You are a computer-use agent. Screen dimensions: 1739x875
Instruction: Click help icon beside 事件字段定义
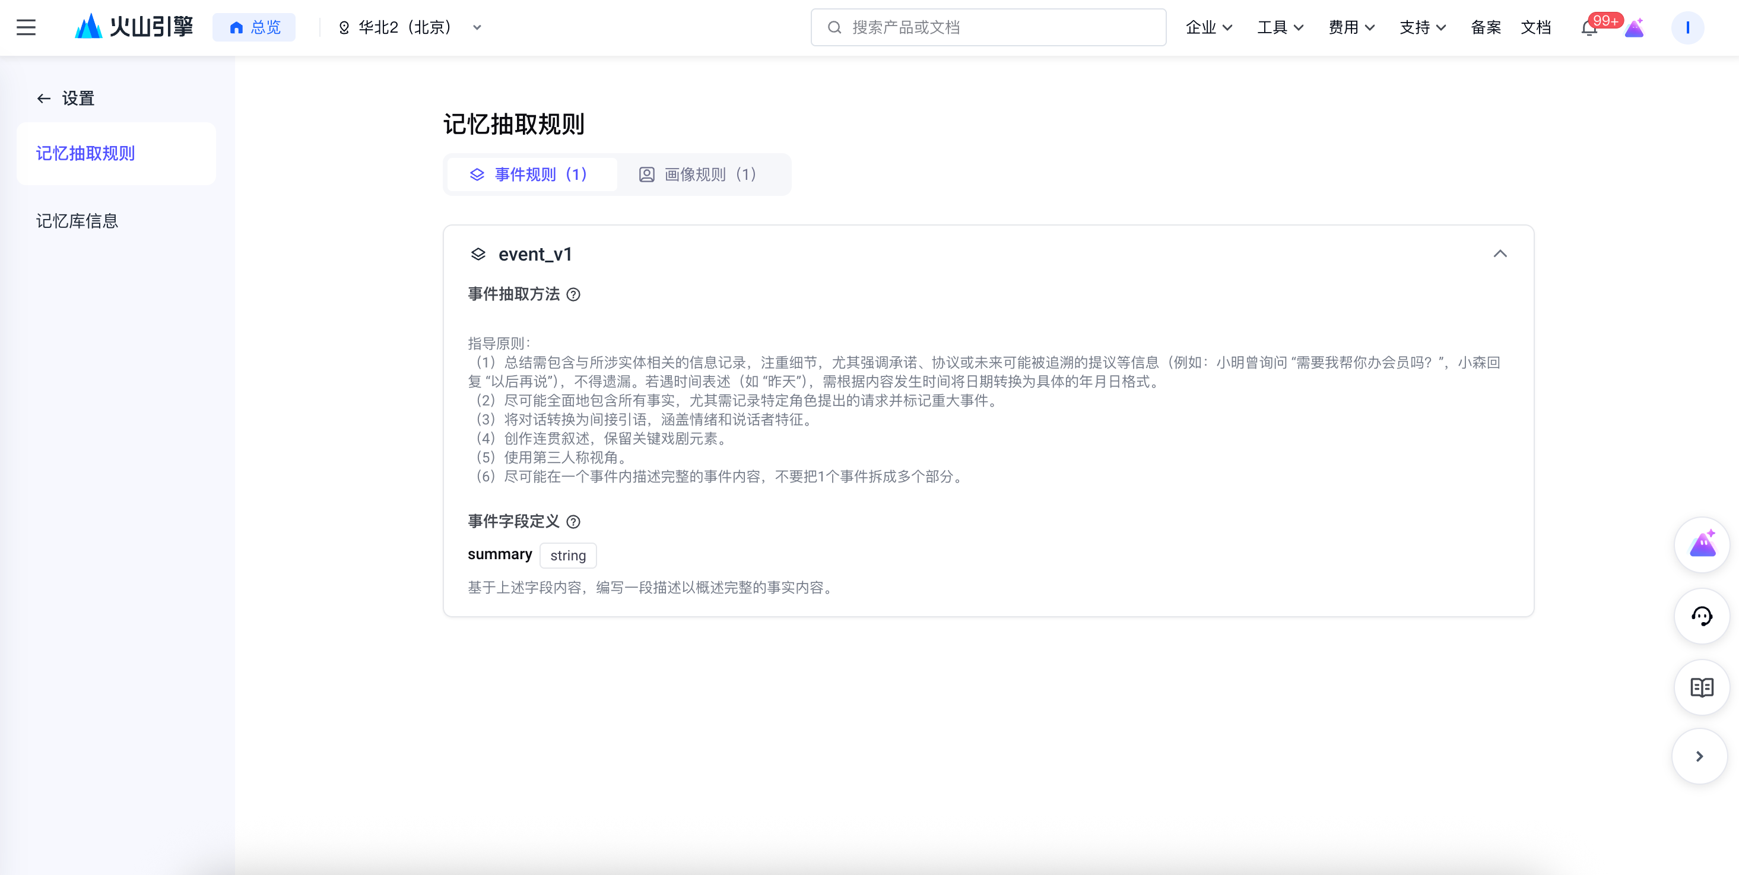(573, 522)
